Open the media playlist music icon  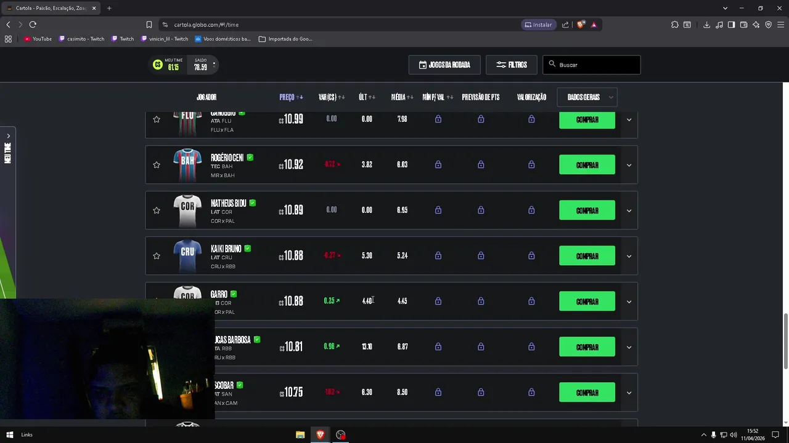719,25
